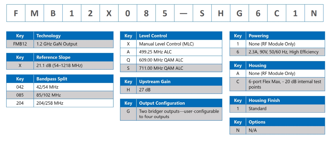Select the N key in the Options table
Viewport: 332px width, 146px height.
coord(238,130)
